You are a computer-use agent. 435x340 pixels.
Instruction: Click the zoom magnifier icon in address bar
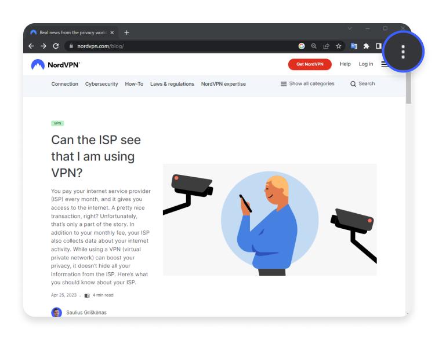point(314,46)
